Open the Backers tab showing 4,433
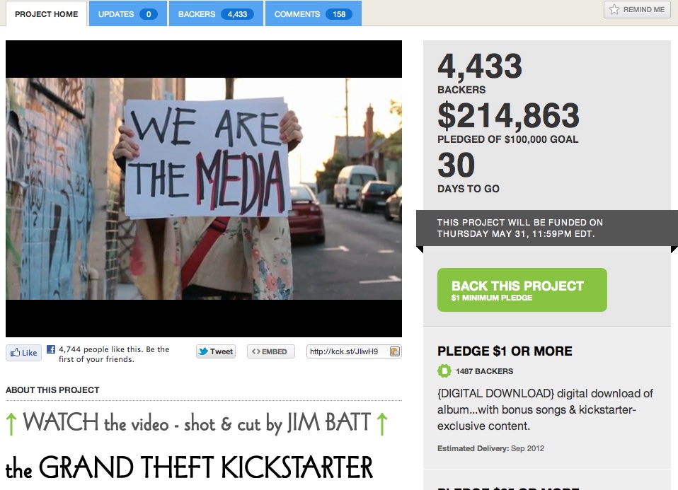Screen dimensions: 678x490 pos(216,14)
